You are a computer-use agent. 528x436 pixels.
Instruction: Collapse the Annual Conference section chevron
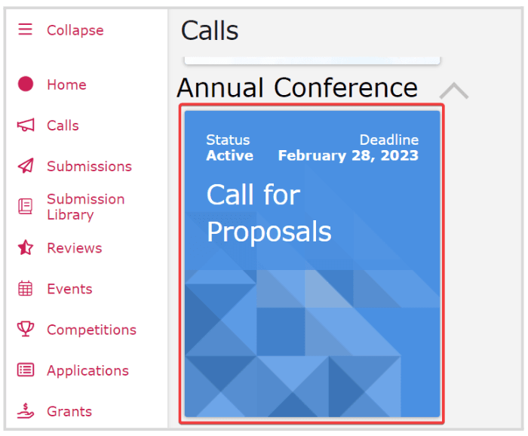pyautogui.click(x=454, y=91)
